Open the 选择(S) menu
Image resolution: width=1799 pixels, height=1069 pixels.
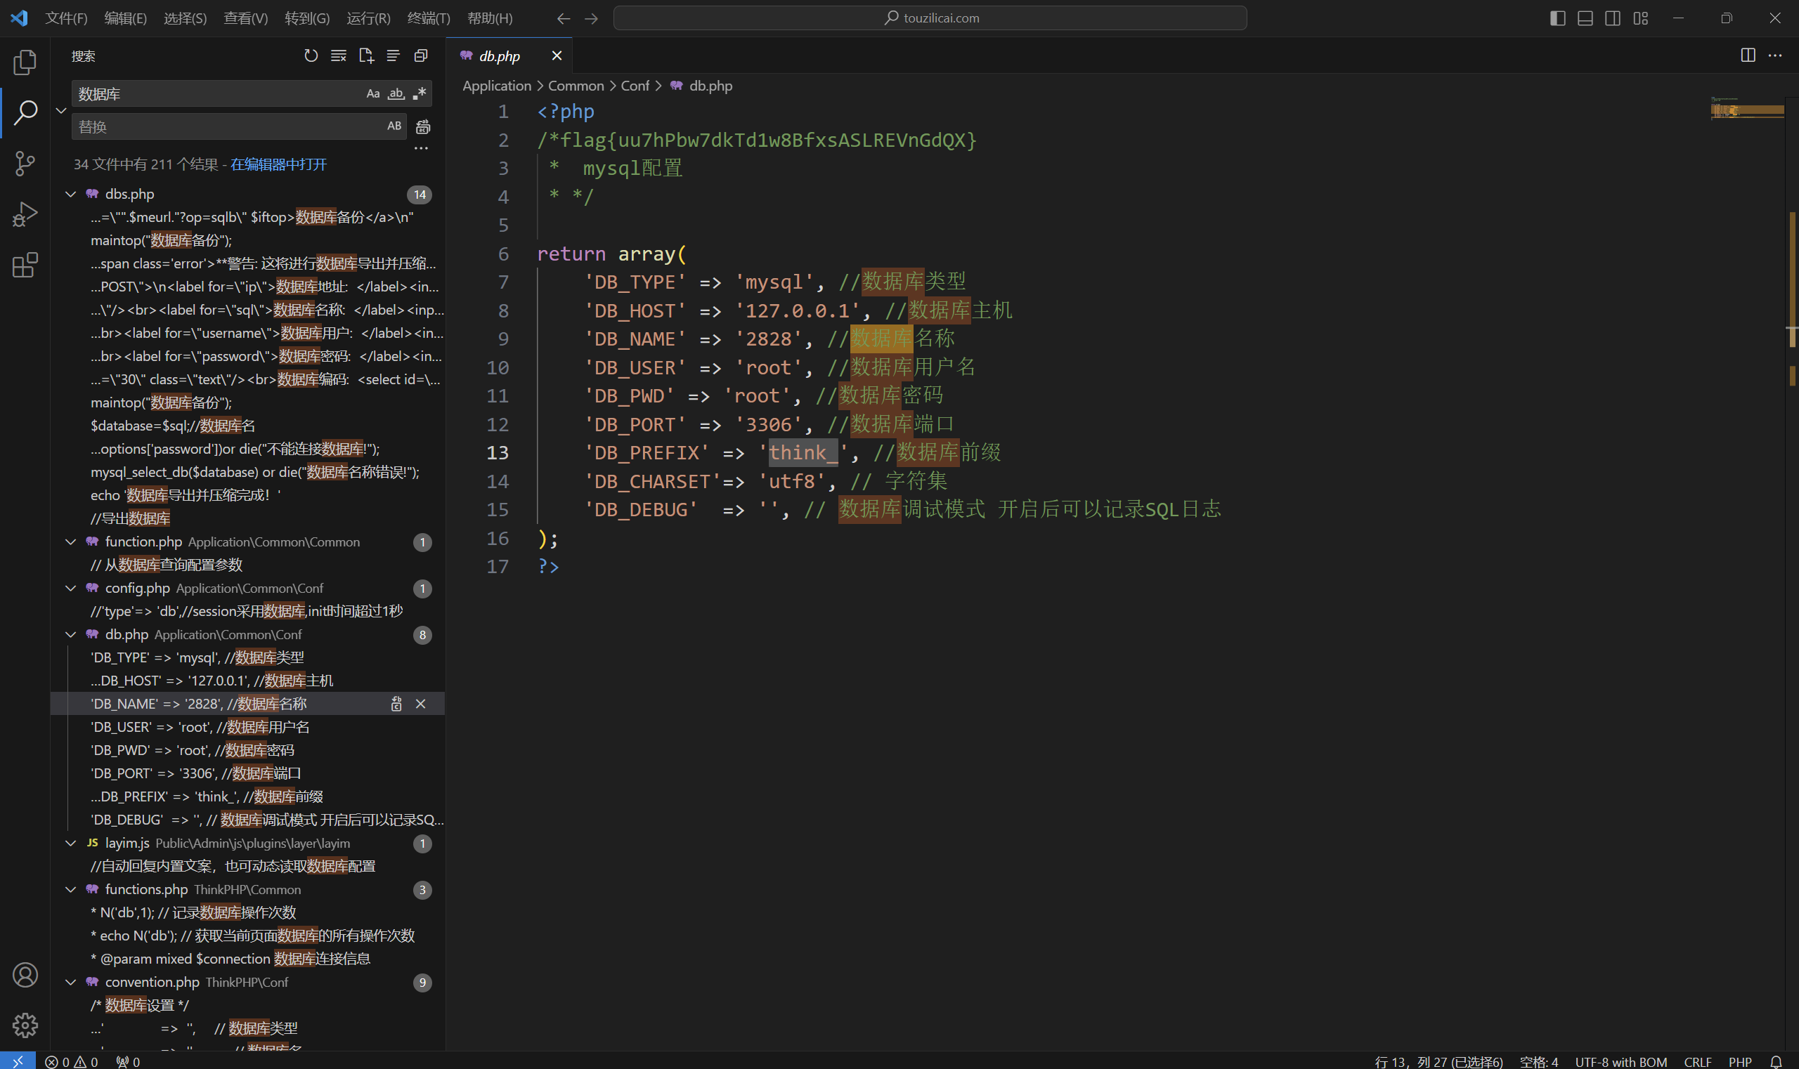coord(186,18)
